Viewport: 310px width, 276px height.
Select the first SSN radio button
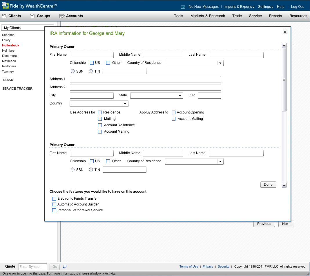[72, 71]
